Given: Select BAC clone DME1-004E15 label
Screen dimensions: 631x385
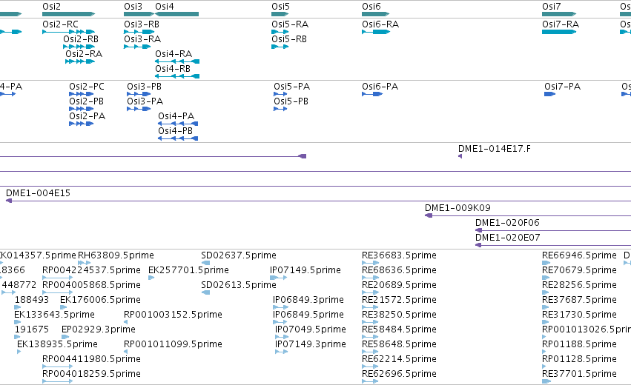Looking at the screenshot, I should [x=38, y=193].
